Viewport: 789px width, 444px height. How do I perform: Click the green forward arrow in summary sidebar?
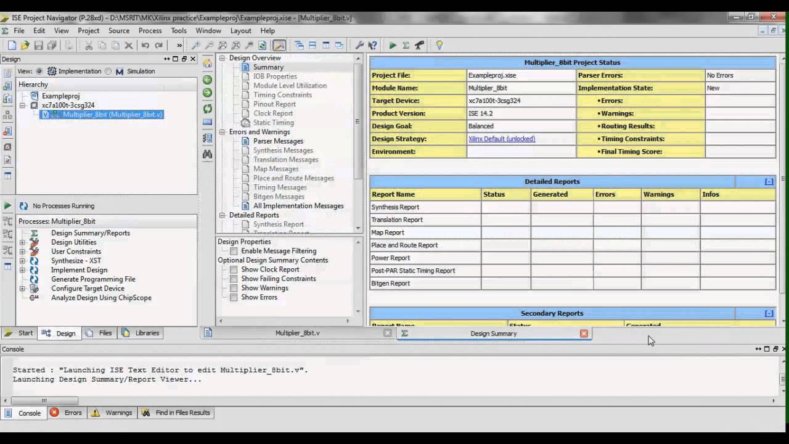(x=208, y=92)
